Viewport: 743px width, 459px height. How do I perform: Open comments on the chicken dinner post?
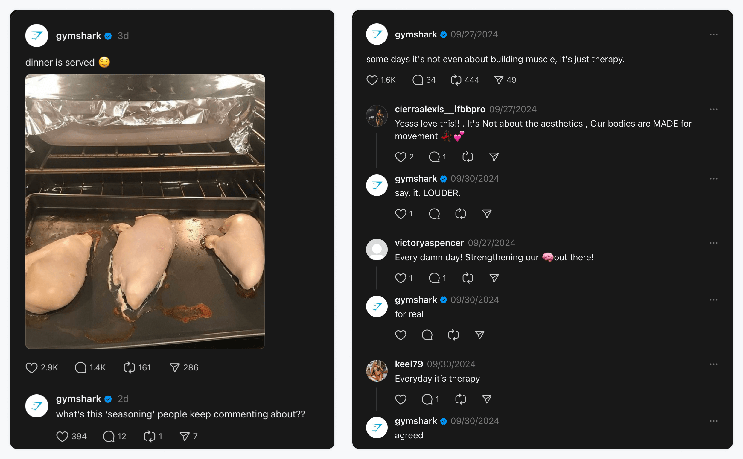click(x=81, y=368)
